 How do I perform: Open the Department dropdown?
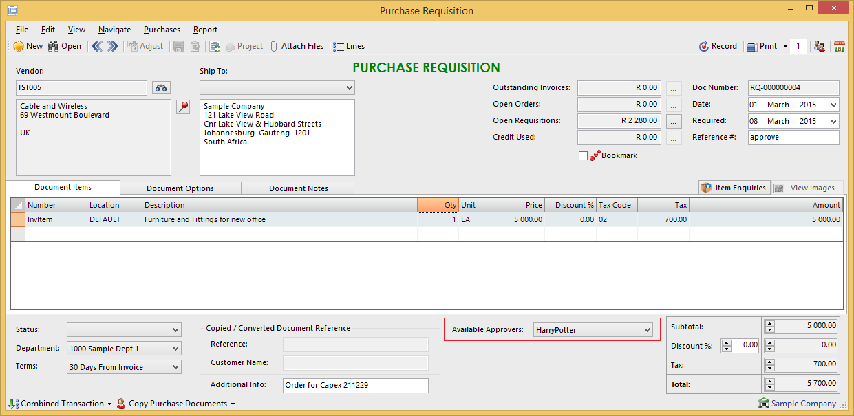pyautogui.click(x=175, y=349)
